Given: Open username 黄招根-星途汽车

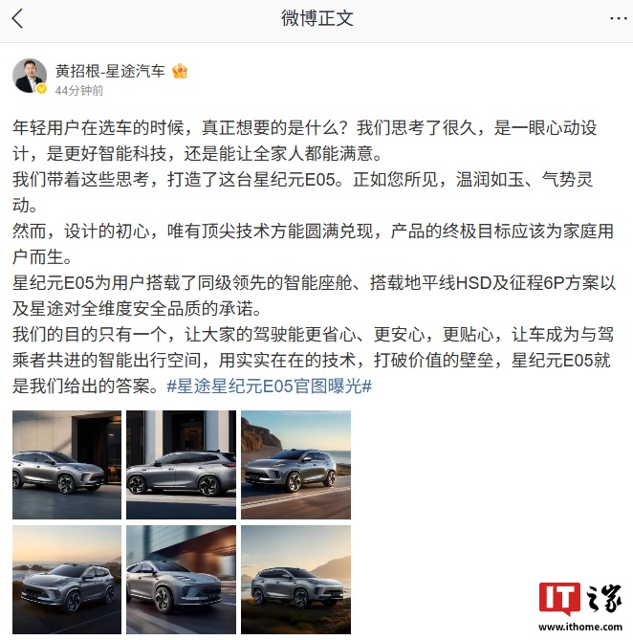Looking at the screenshot, I should click(110, 71).
